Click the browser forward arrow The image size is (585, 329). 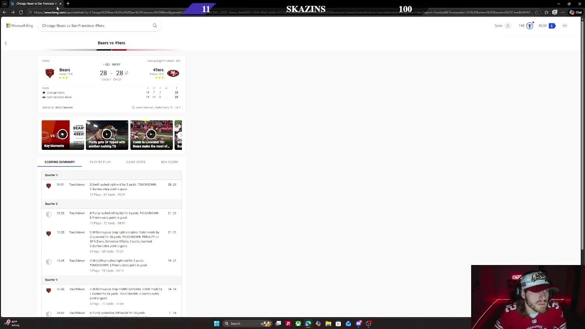(x=13, y=12)
